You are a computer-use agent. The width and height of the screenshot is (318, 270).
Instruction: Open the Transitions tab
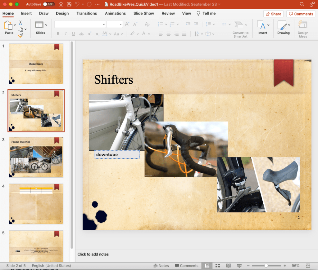click(x=87, y=13)
